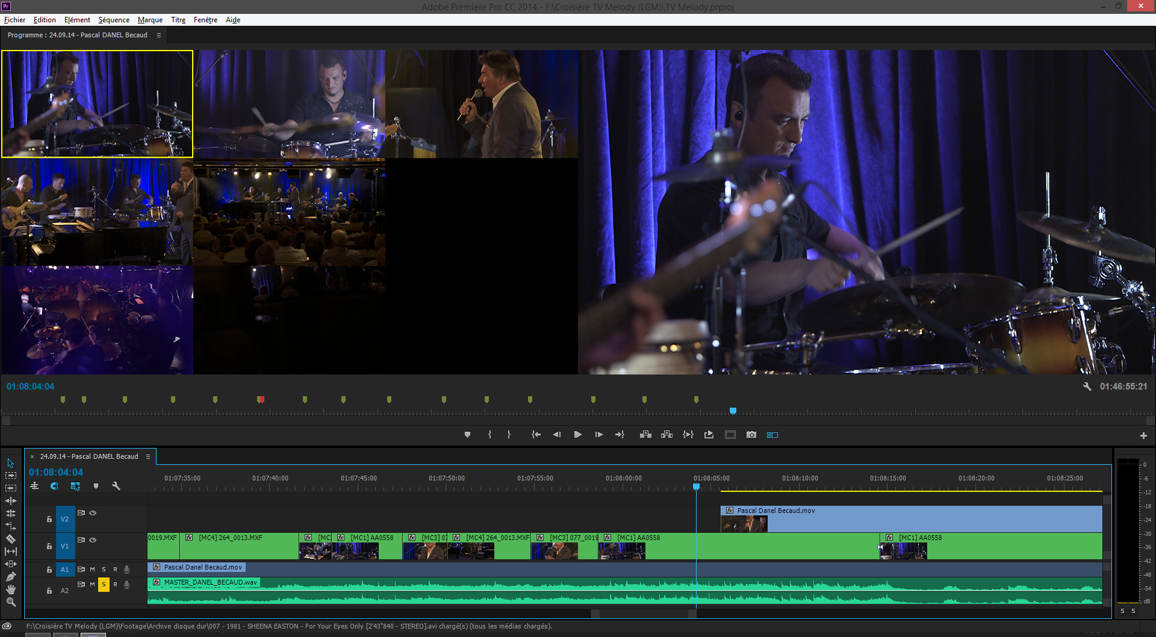
Task: Play video In to Out
Action: coord(688,435)
